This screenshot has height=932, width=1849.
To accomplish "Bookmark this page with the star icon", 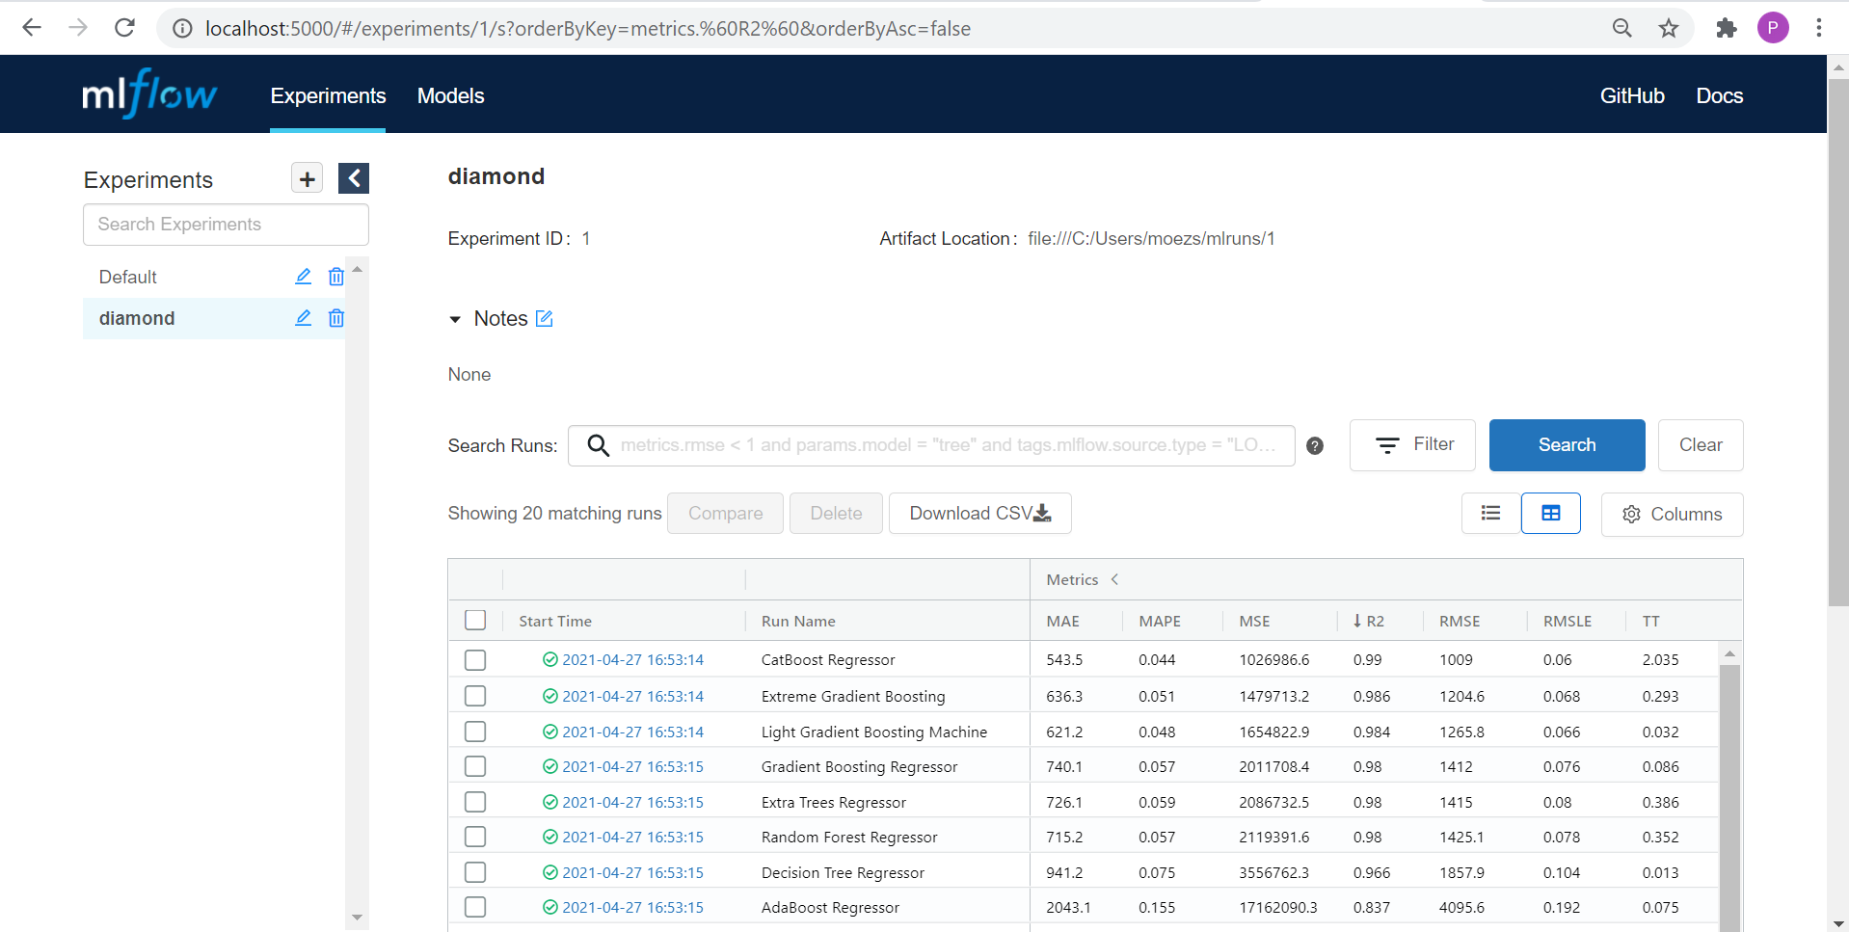I will (1669, 28).
